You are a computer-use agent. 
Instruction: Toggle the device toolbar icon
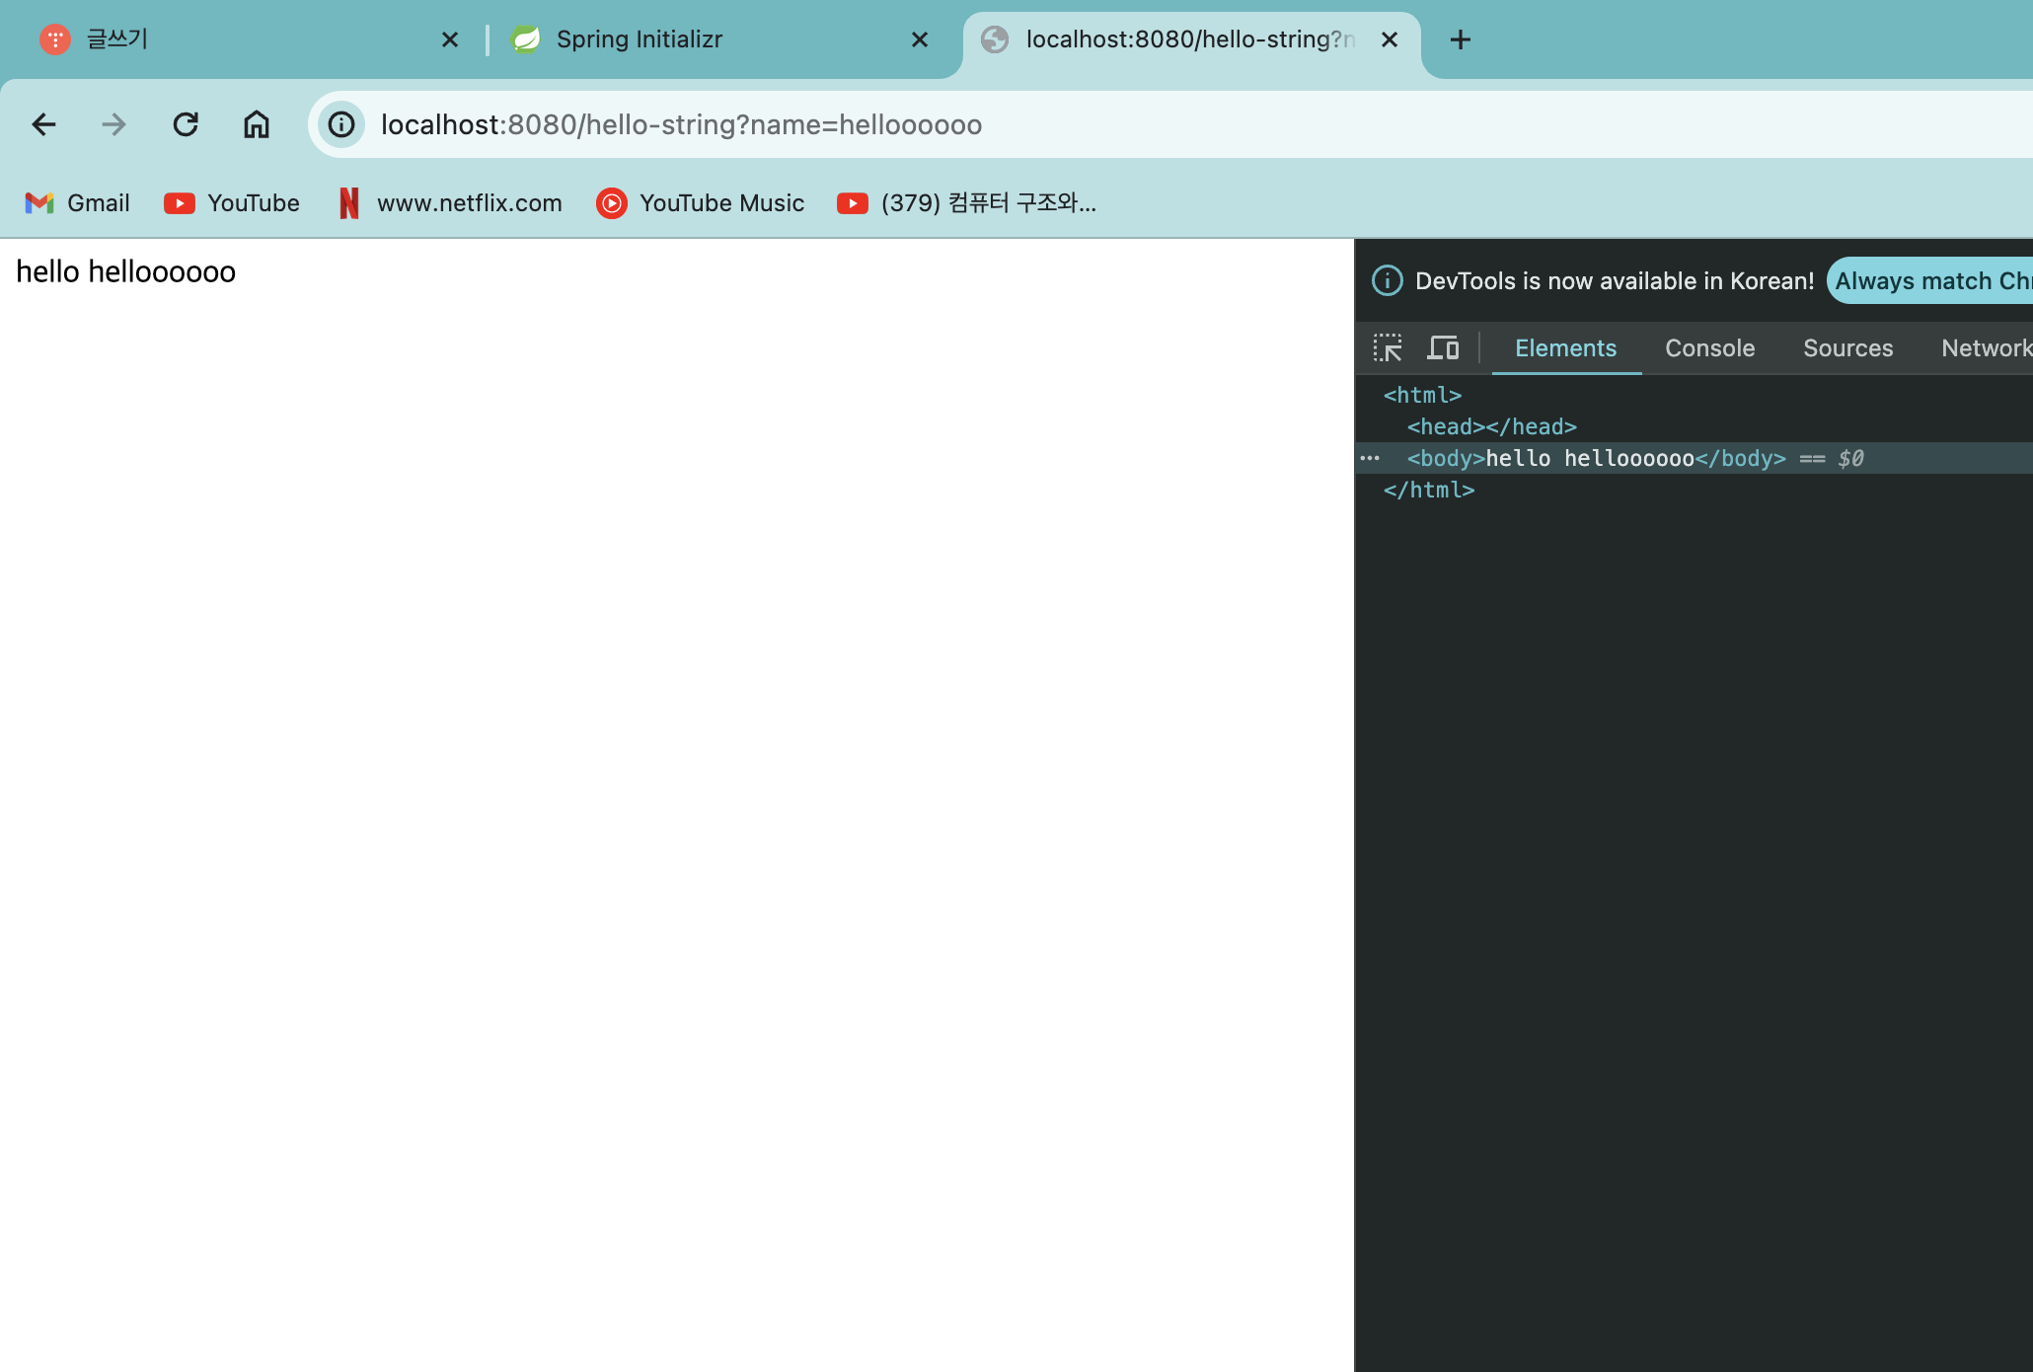click(x=1443, y=347)
